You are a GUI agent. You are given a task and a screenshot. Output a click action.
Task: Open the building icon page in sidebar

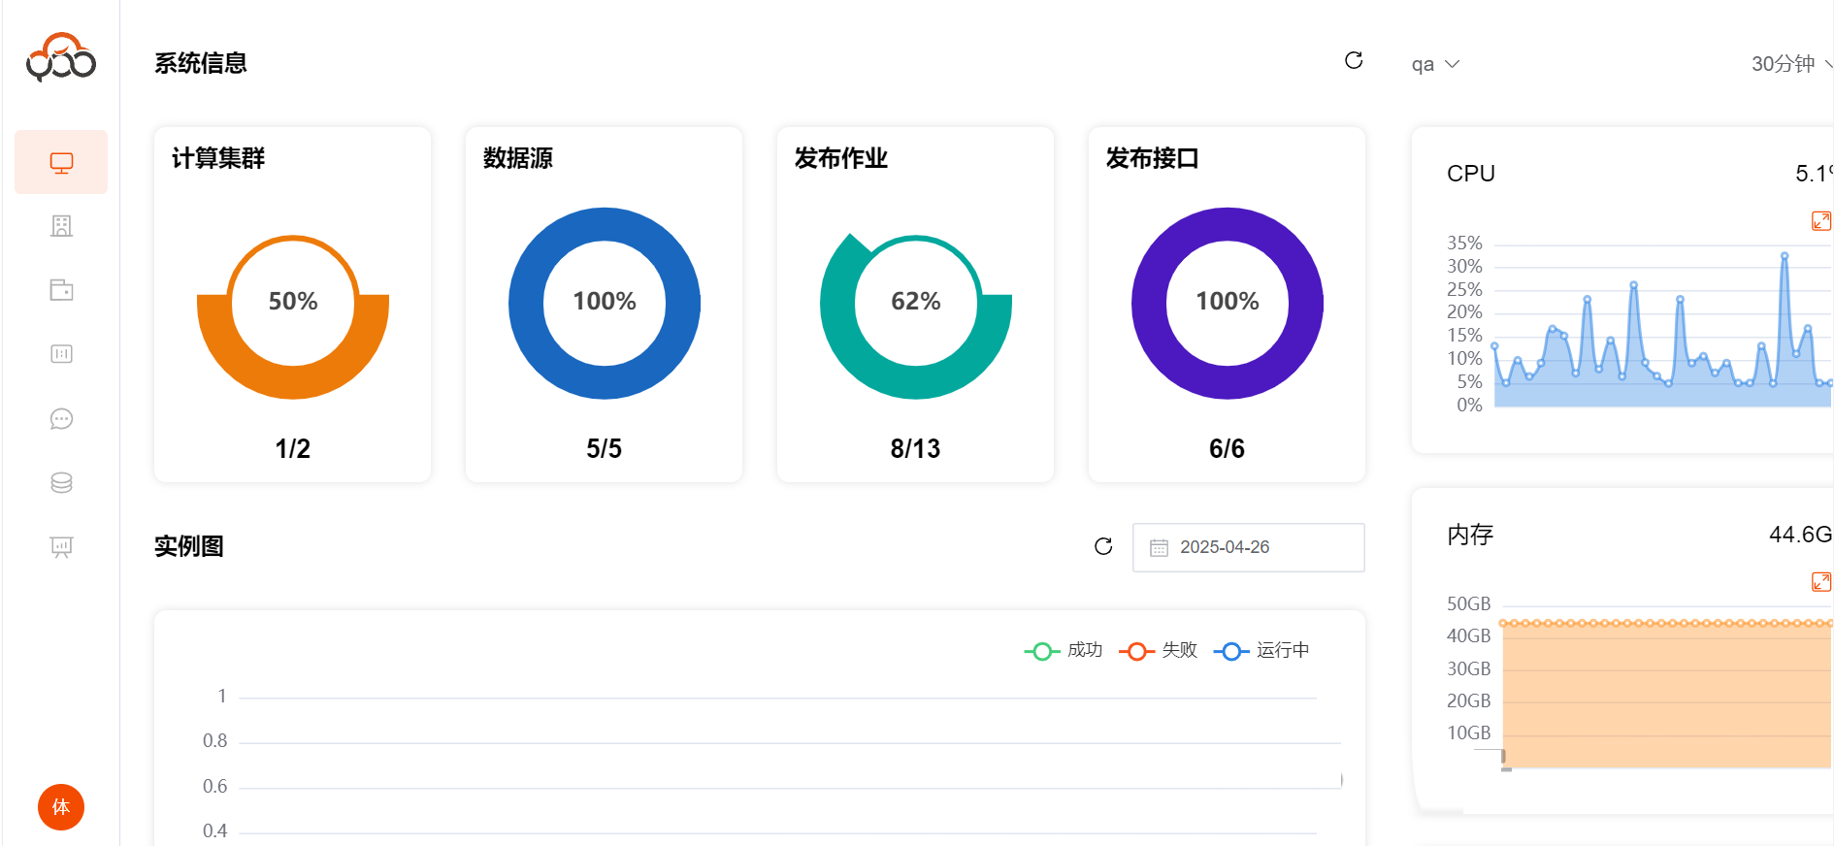[61, 226]
